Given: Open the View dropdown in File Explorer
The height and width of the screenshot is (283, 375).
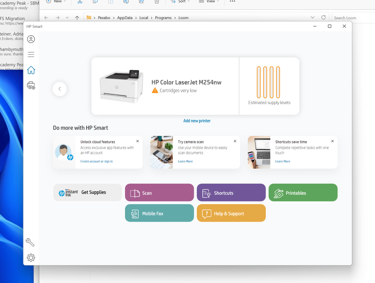Looking at the screenshot, I should (209, 1).
